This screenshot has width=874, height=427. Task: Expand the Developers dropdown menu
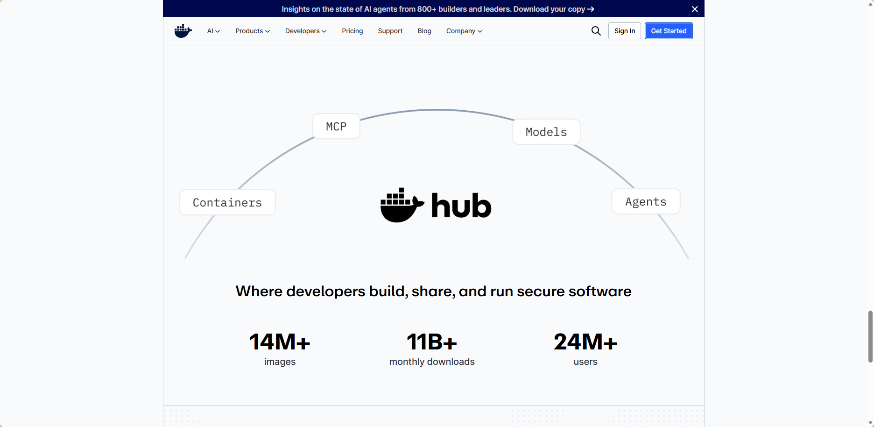pyautogui.click(x=306, y=31)
